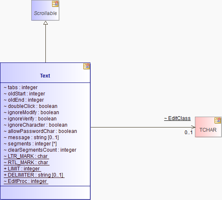Select the DELIMITER : string static attribute
The image size is (222, 200).
pyautogui.click(x=34, y=175)
